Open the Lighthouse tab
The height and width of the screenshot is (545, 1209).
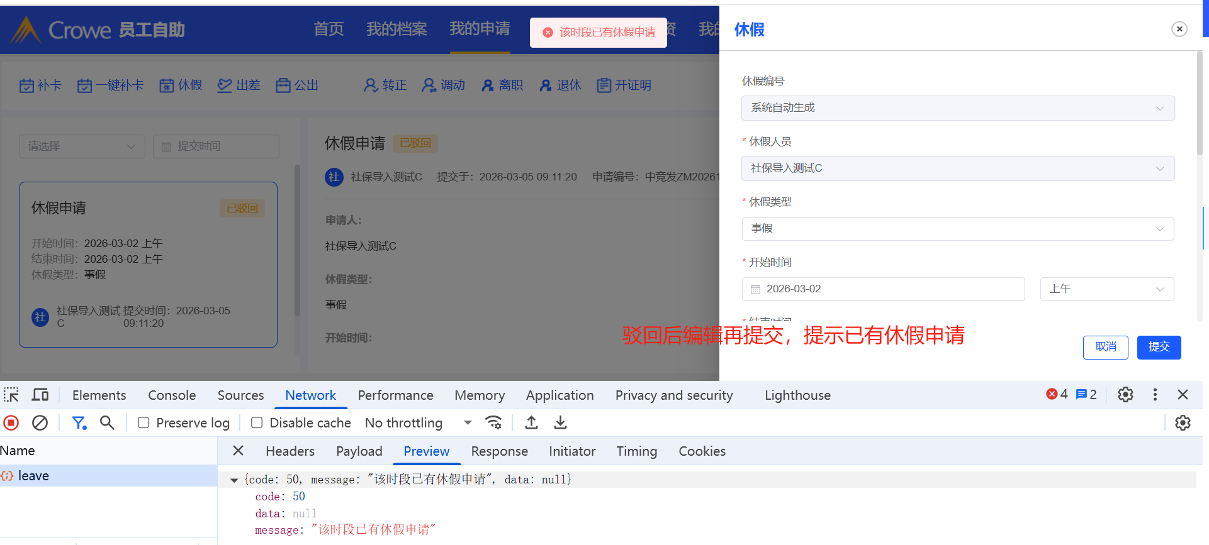(797, 395)
